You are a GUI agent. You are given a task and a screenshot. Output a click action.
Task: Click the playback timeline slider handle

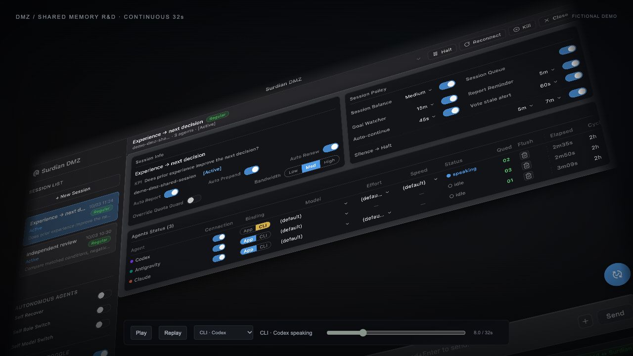point(363,333)
